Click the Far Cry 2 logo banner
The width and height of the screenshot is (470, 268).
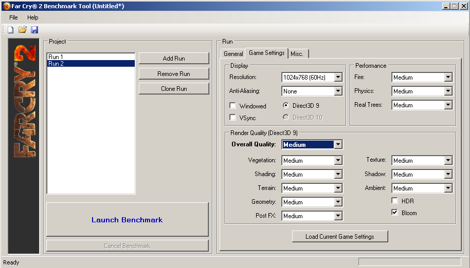coord(24,146)
